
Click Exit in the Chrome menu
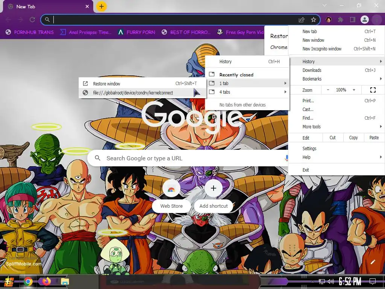[336, 170]
